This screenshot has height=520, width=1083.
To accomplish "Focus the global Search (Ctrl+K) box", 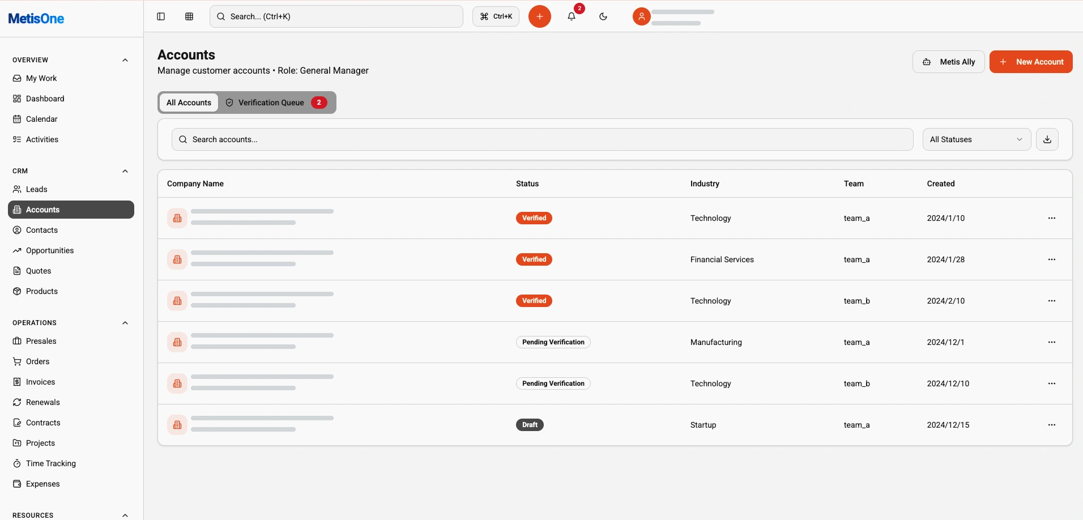I will click(336, 16).
